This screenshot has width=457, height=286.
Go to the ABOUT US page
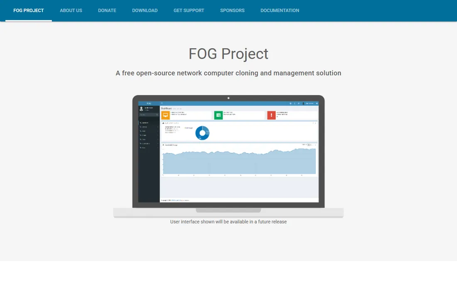pyautogui.click(x=71, y=10)
